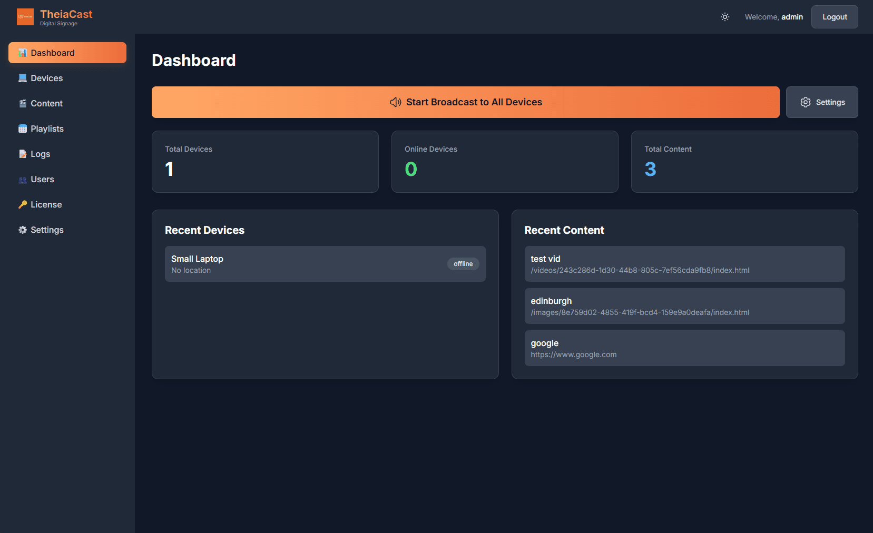Click the Total Content stat card
The height and width of the screenshot is (533, 873).
[x=744, y=162]
